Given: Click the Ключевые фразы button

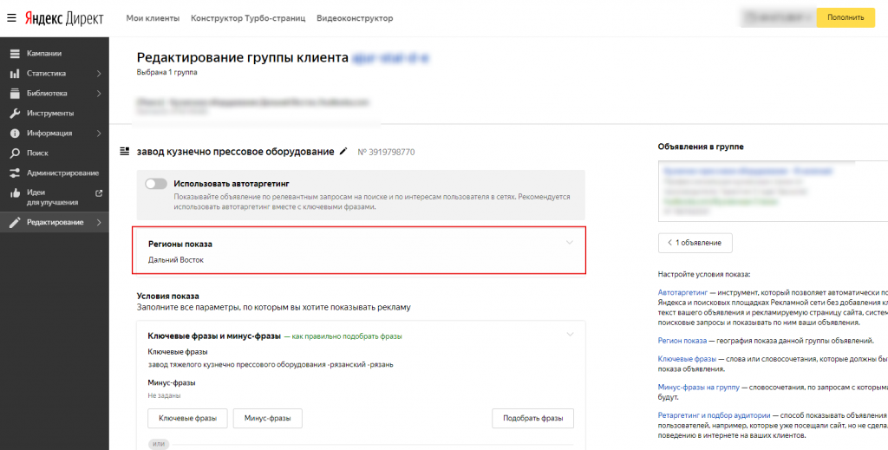Looking at the screenshot, I should (187, 419).
